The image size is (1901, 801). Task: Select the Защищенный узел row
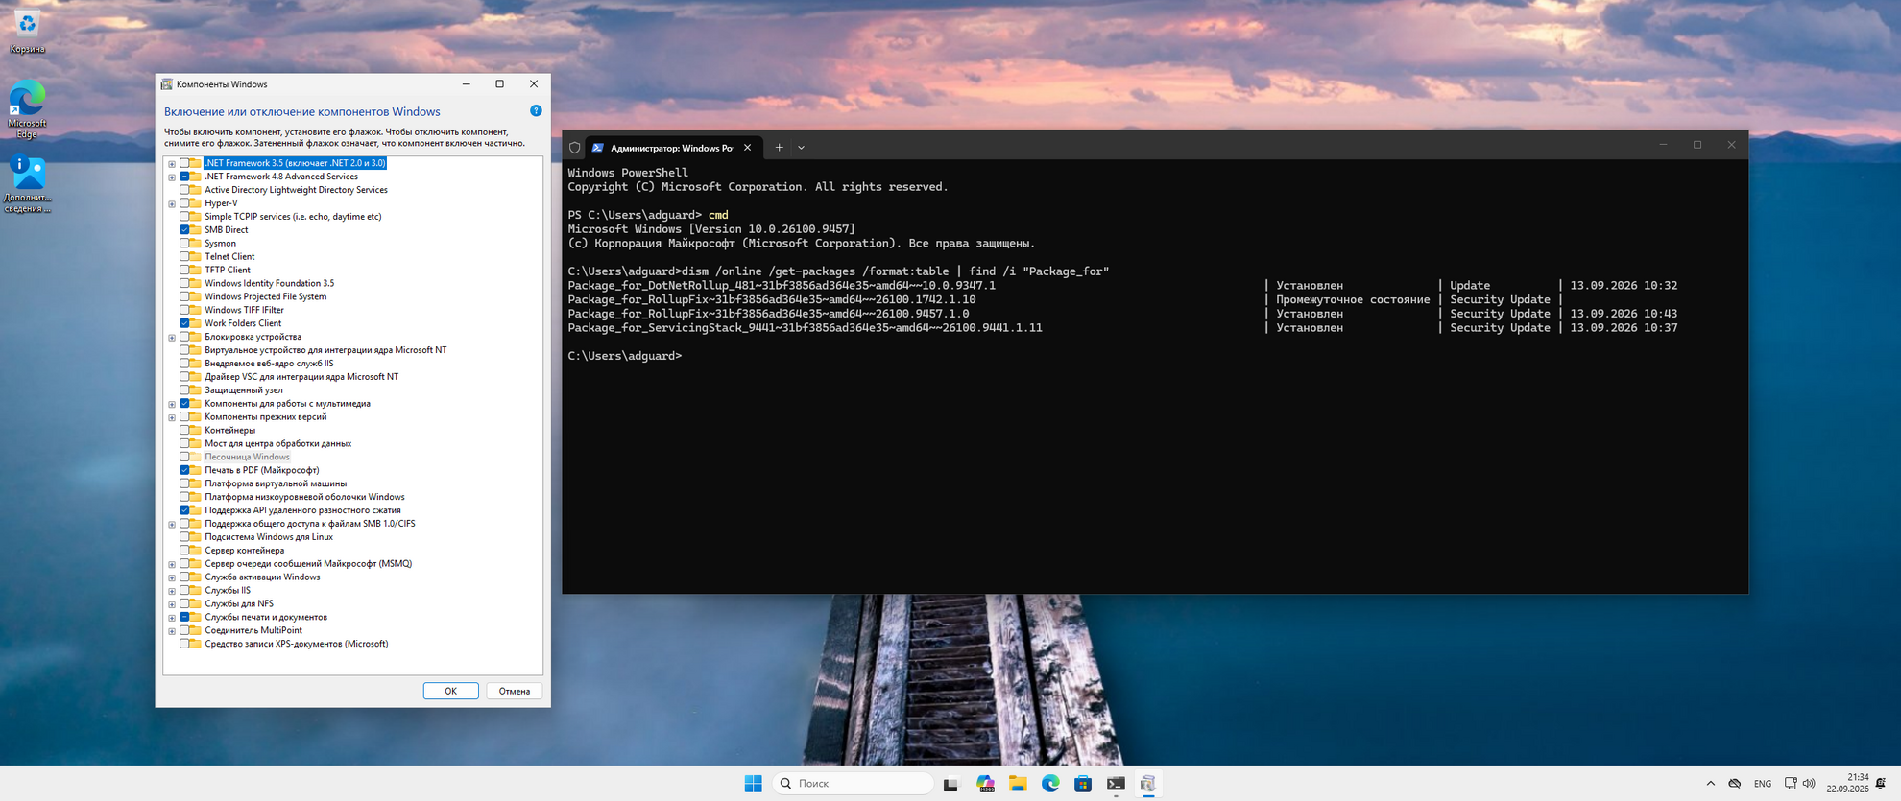point(243,390)
